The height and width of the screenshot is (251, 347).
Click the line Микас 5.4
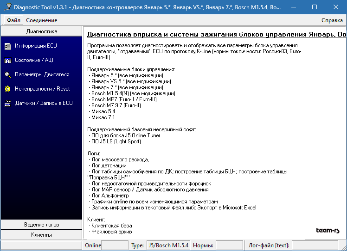point(102,111)
